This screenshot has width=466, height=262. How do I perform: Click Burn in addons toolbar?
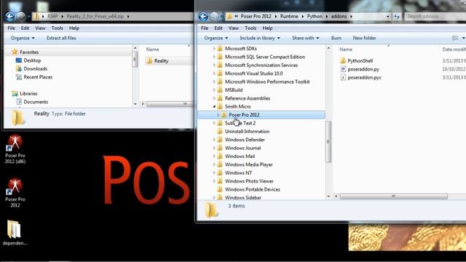(x=336, y=38)
